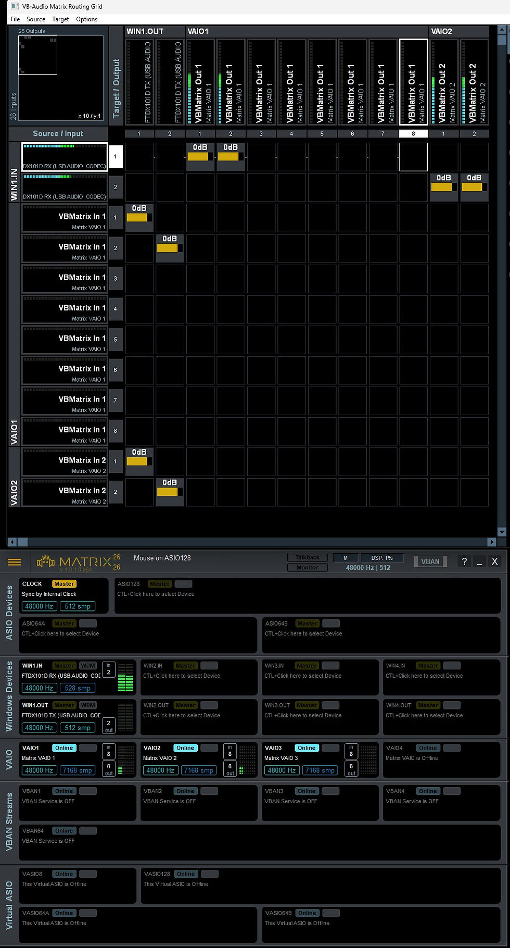Select the second DX101D RX input row

coord(65,187)
